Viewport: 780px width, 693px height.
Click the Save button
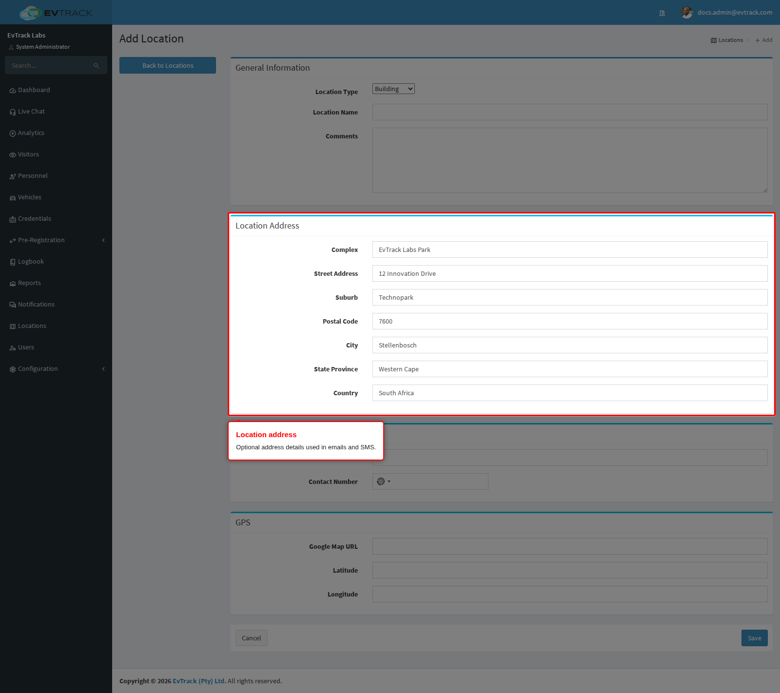[755, 638]
